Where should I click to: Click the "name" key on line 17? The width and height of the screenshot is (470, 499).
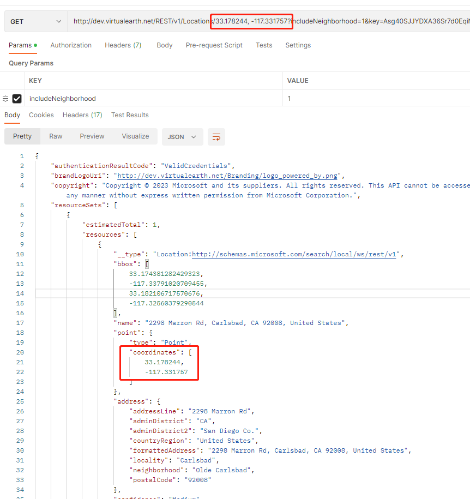[125, 323]
